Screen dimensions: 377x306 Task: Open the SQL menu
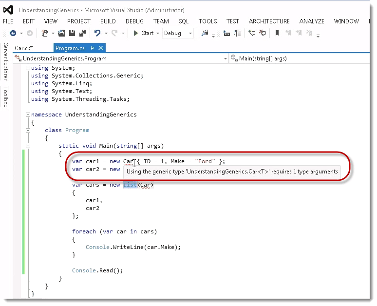pos(184,21)
